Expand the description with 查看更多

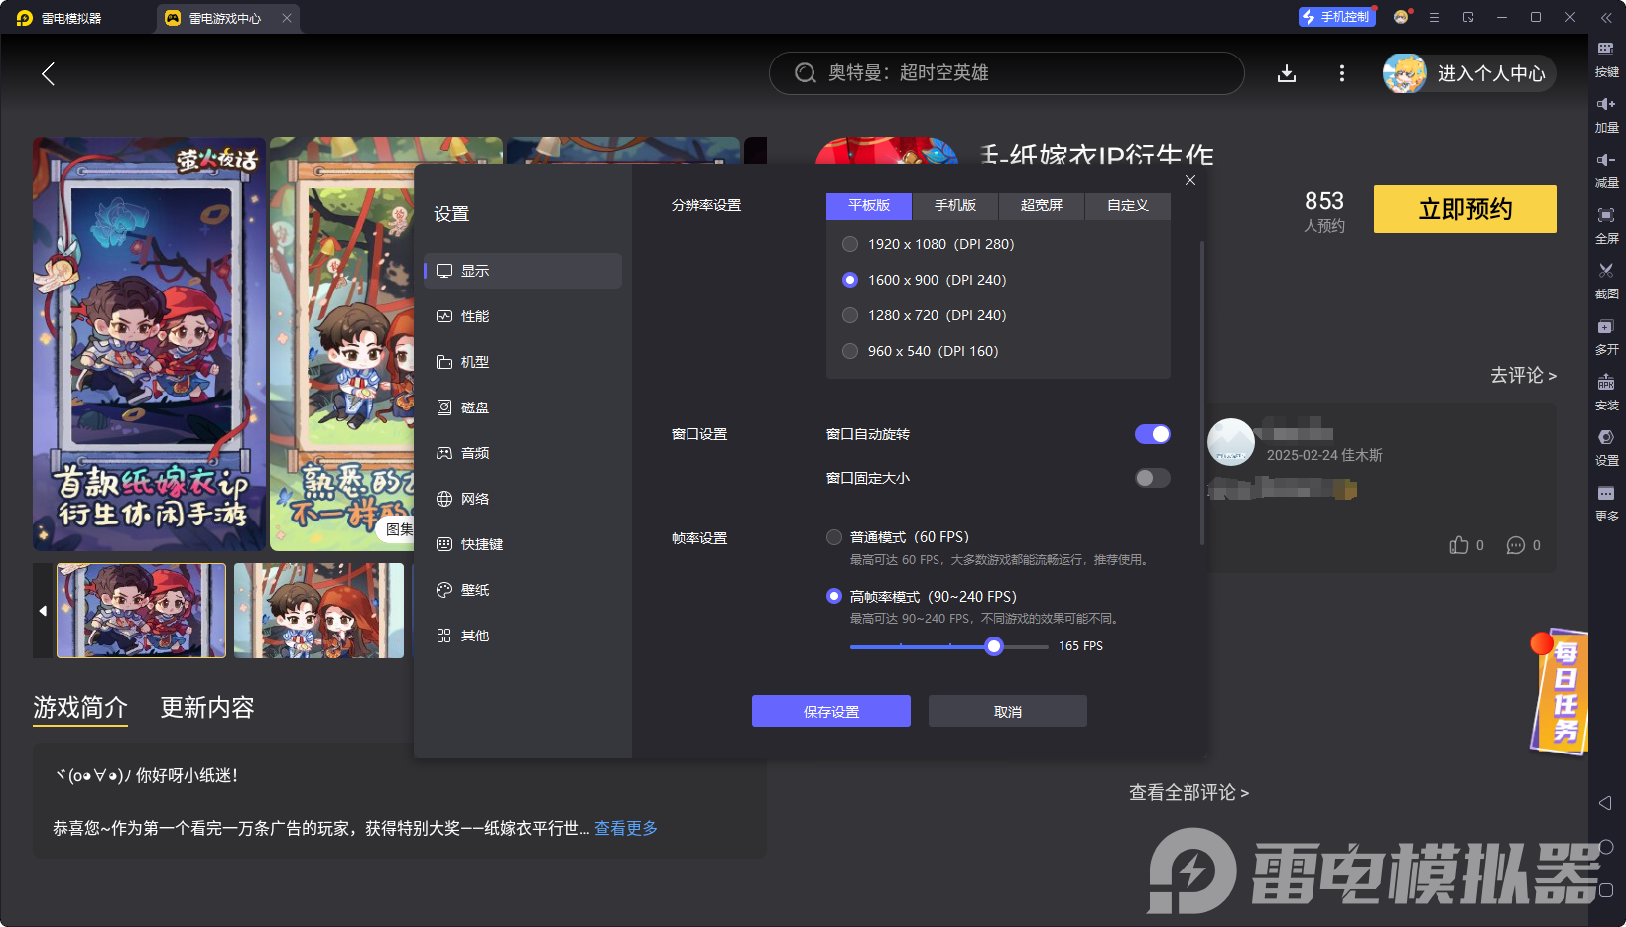click(x=626, y=828)
